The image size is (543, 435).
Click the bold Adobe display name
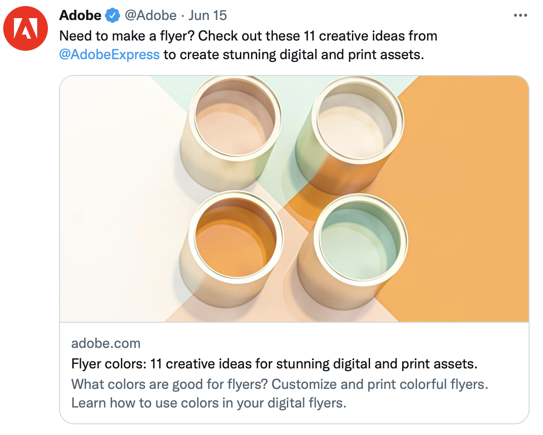pos(80,15)
